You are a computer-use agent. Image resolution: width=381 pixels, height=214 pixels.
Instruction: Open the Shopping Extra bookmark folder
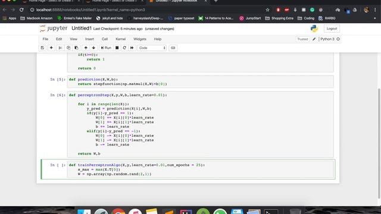(x=279, y=18)
